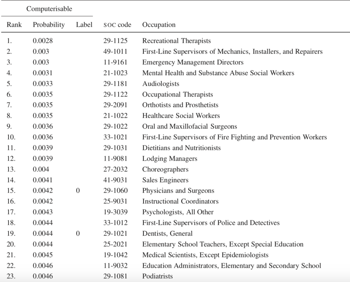The height and width of the screenshot is (282, 350).
Task: Click the Computerisable column group header
Action: coord(49,9)
